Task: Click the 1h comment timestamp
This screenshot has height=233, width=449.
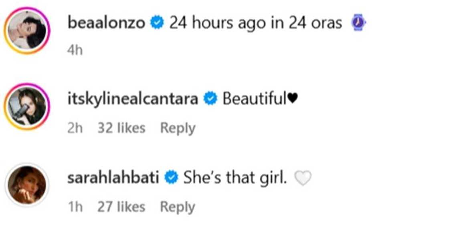Action: pos(75,207)
